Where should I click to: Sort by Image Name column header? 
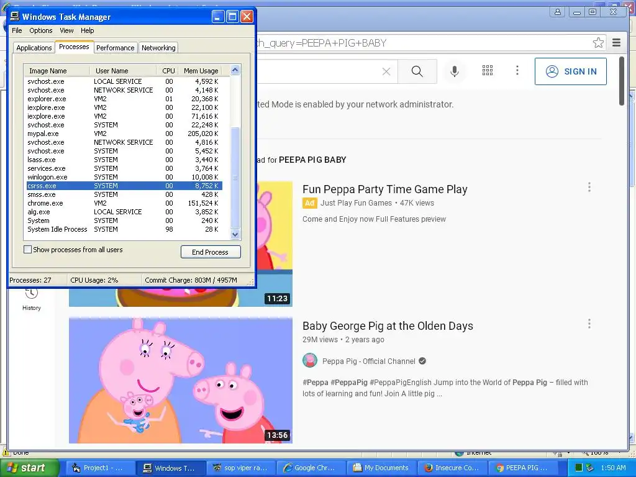[57, 71]
